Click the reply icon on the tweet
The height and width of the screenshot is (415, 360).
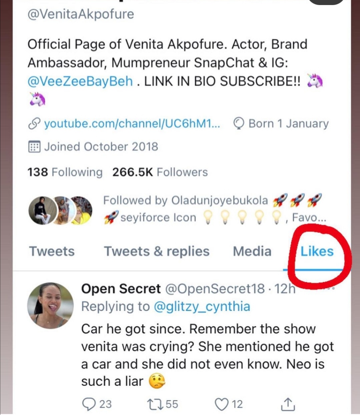(89, 404)
